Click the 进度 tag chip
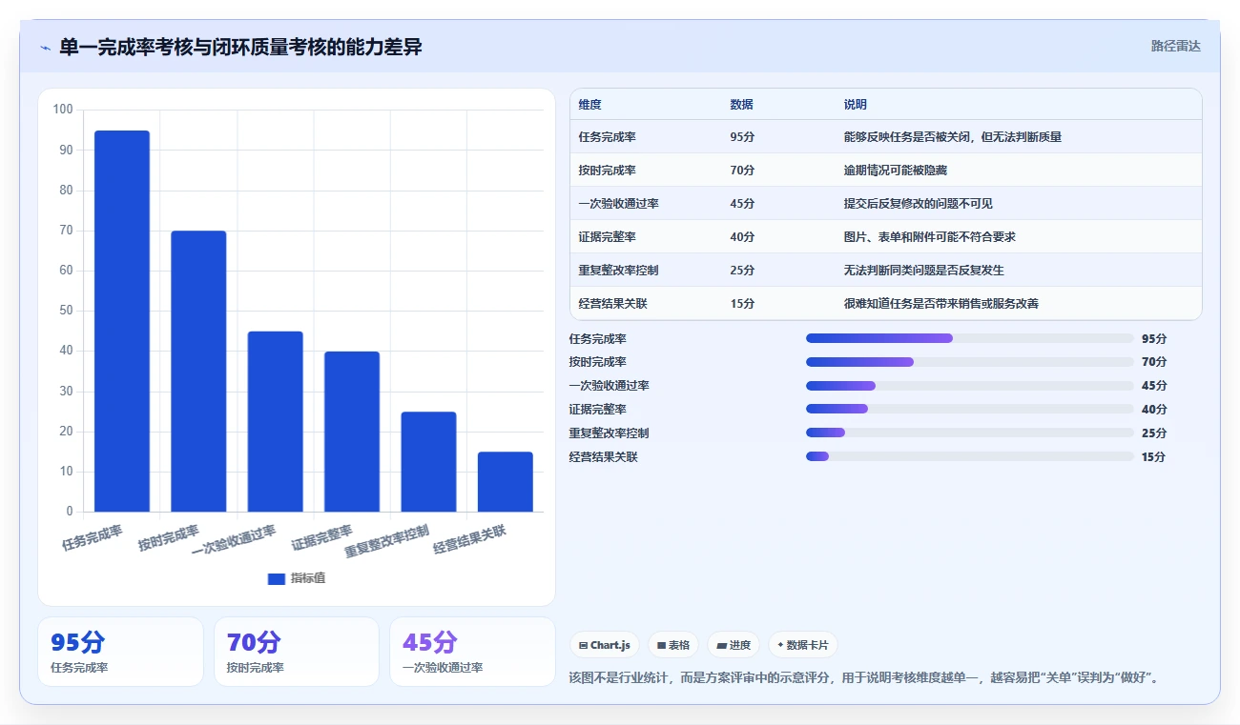The height and width of the screenshot is (725, 1240). [x=734, y=645]
